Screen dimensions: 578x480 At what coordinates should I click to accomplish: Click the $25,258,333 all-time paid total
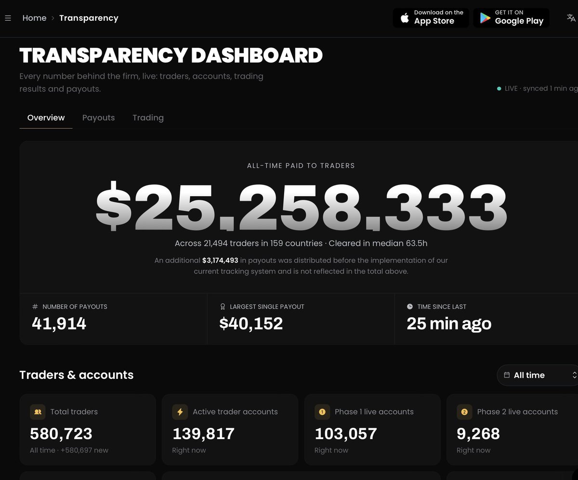point(302,207)
